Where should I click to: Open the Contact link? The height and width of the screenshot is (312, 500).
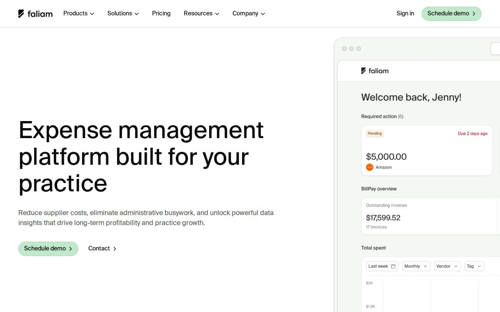[x=102, y=248]
